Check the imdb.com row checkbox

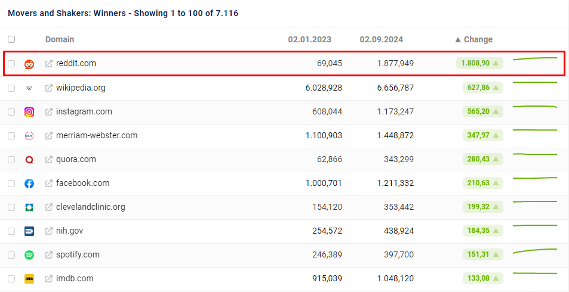click(x=11, y=279)
